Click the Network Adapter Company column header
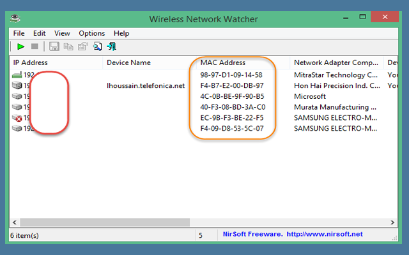The height and width of the screenshot is (255, 409). click(334, 63)
